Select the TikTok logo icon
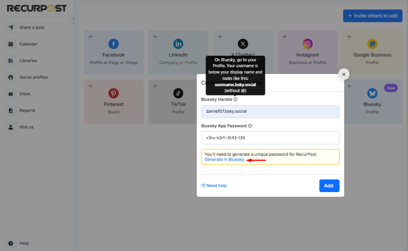 178,93
